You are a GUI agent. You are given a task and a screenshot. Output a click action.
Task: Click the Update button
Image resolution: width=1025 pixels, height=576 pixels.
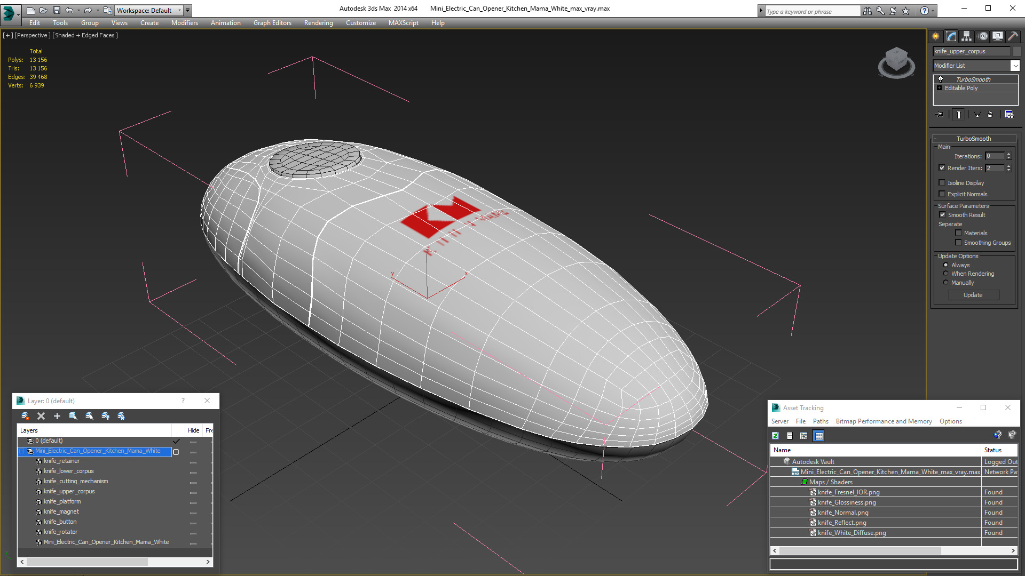(x=973, y=295)
